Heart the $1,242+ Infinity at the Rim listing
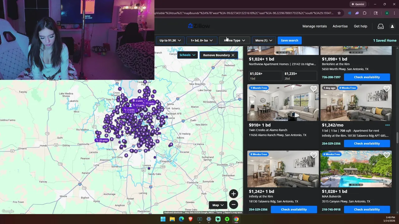 point(314,155)
